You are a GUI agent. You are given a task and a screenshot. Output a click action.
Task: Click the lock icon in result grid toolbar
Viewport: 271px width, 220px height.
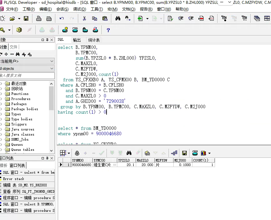[x=77, y=153]
